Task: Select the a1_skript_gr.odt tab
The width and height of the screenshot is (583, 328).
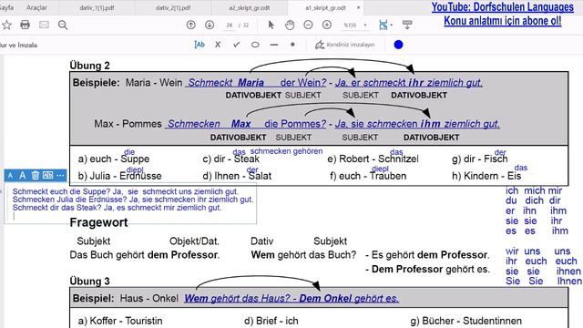Action: pyautogui.click(x=326, y=7)
